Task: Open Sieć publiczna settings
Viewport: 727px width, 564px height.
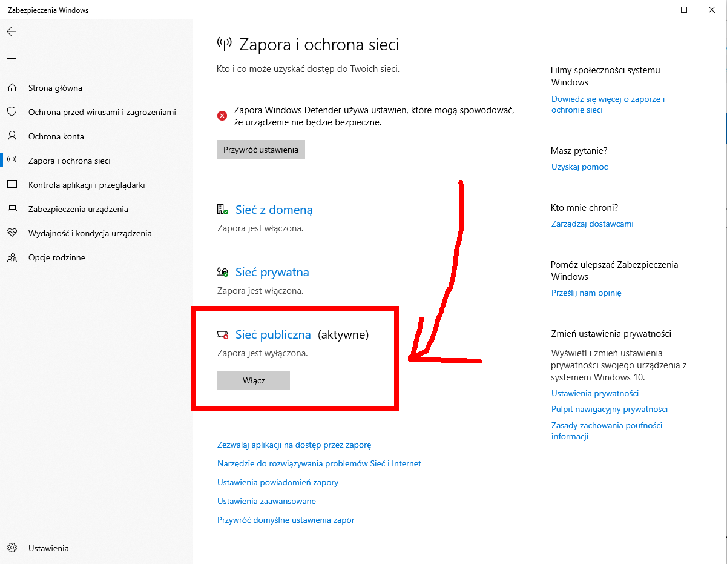Action: point(273,334)
